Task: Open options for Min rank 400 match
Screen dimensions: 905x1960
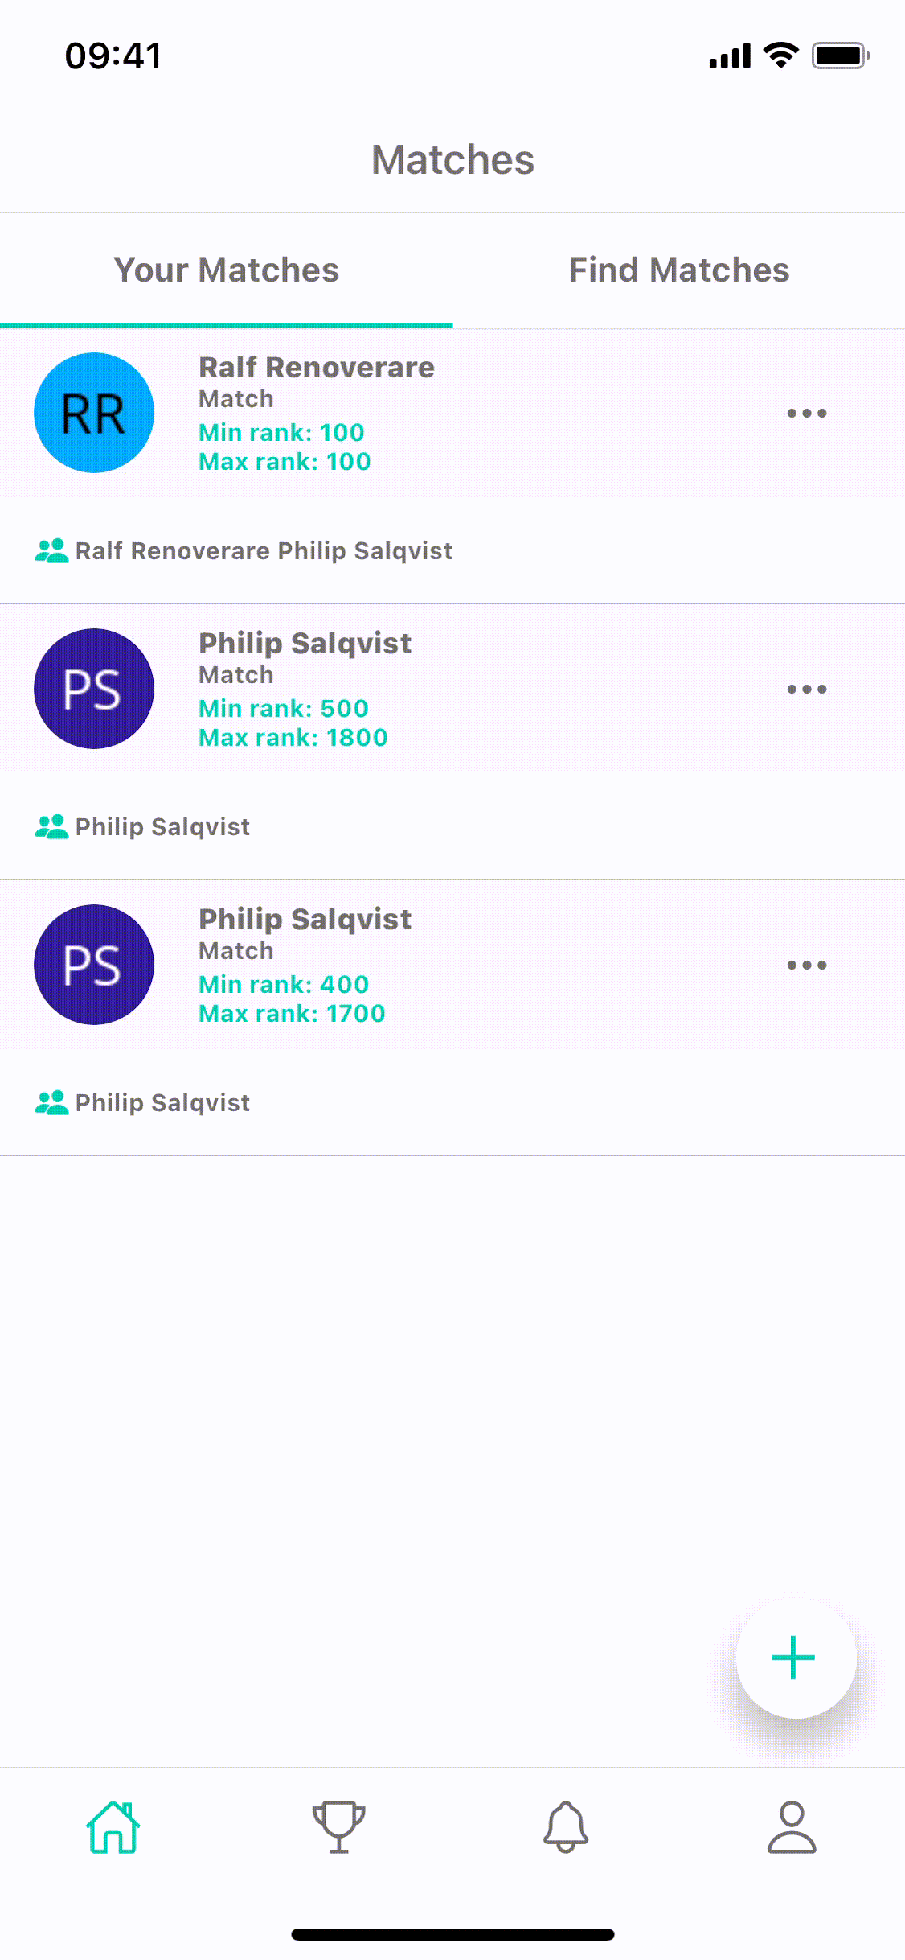Action: click(807, 966)
